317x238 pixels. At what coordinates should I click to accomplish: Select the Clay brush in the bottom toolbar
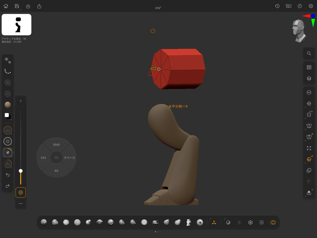coord(44,222)
